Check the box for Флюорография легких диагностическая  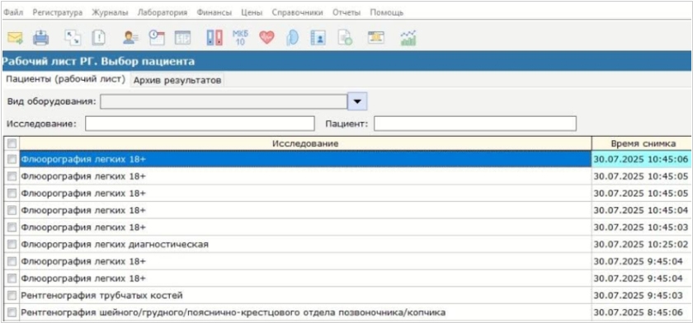coord(12,244)
